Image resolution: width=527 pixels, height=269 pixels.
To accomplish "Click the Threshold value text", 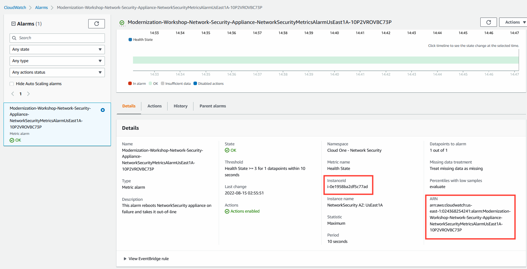I will (x=265, y=172).
